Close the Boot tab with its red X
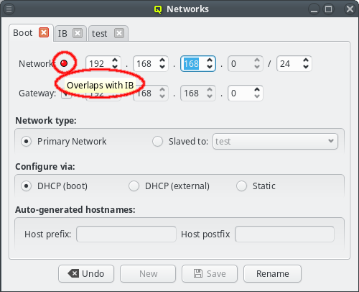The height and width of the screenshot is (292, 359). pyautogui.click(x=44, y=32)
